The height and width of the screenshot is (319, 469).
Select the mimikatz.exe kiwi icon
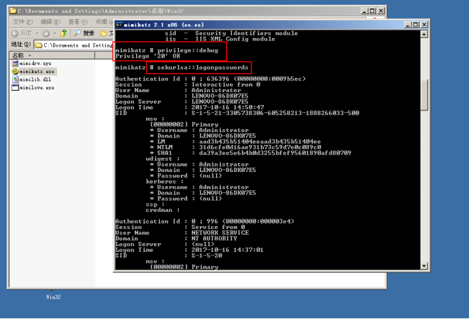coord(16,72)
